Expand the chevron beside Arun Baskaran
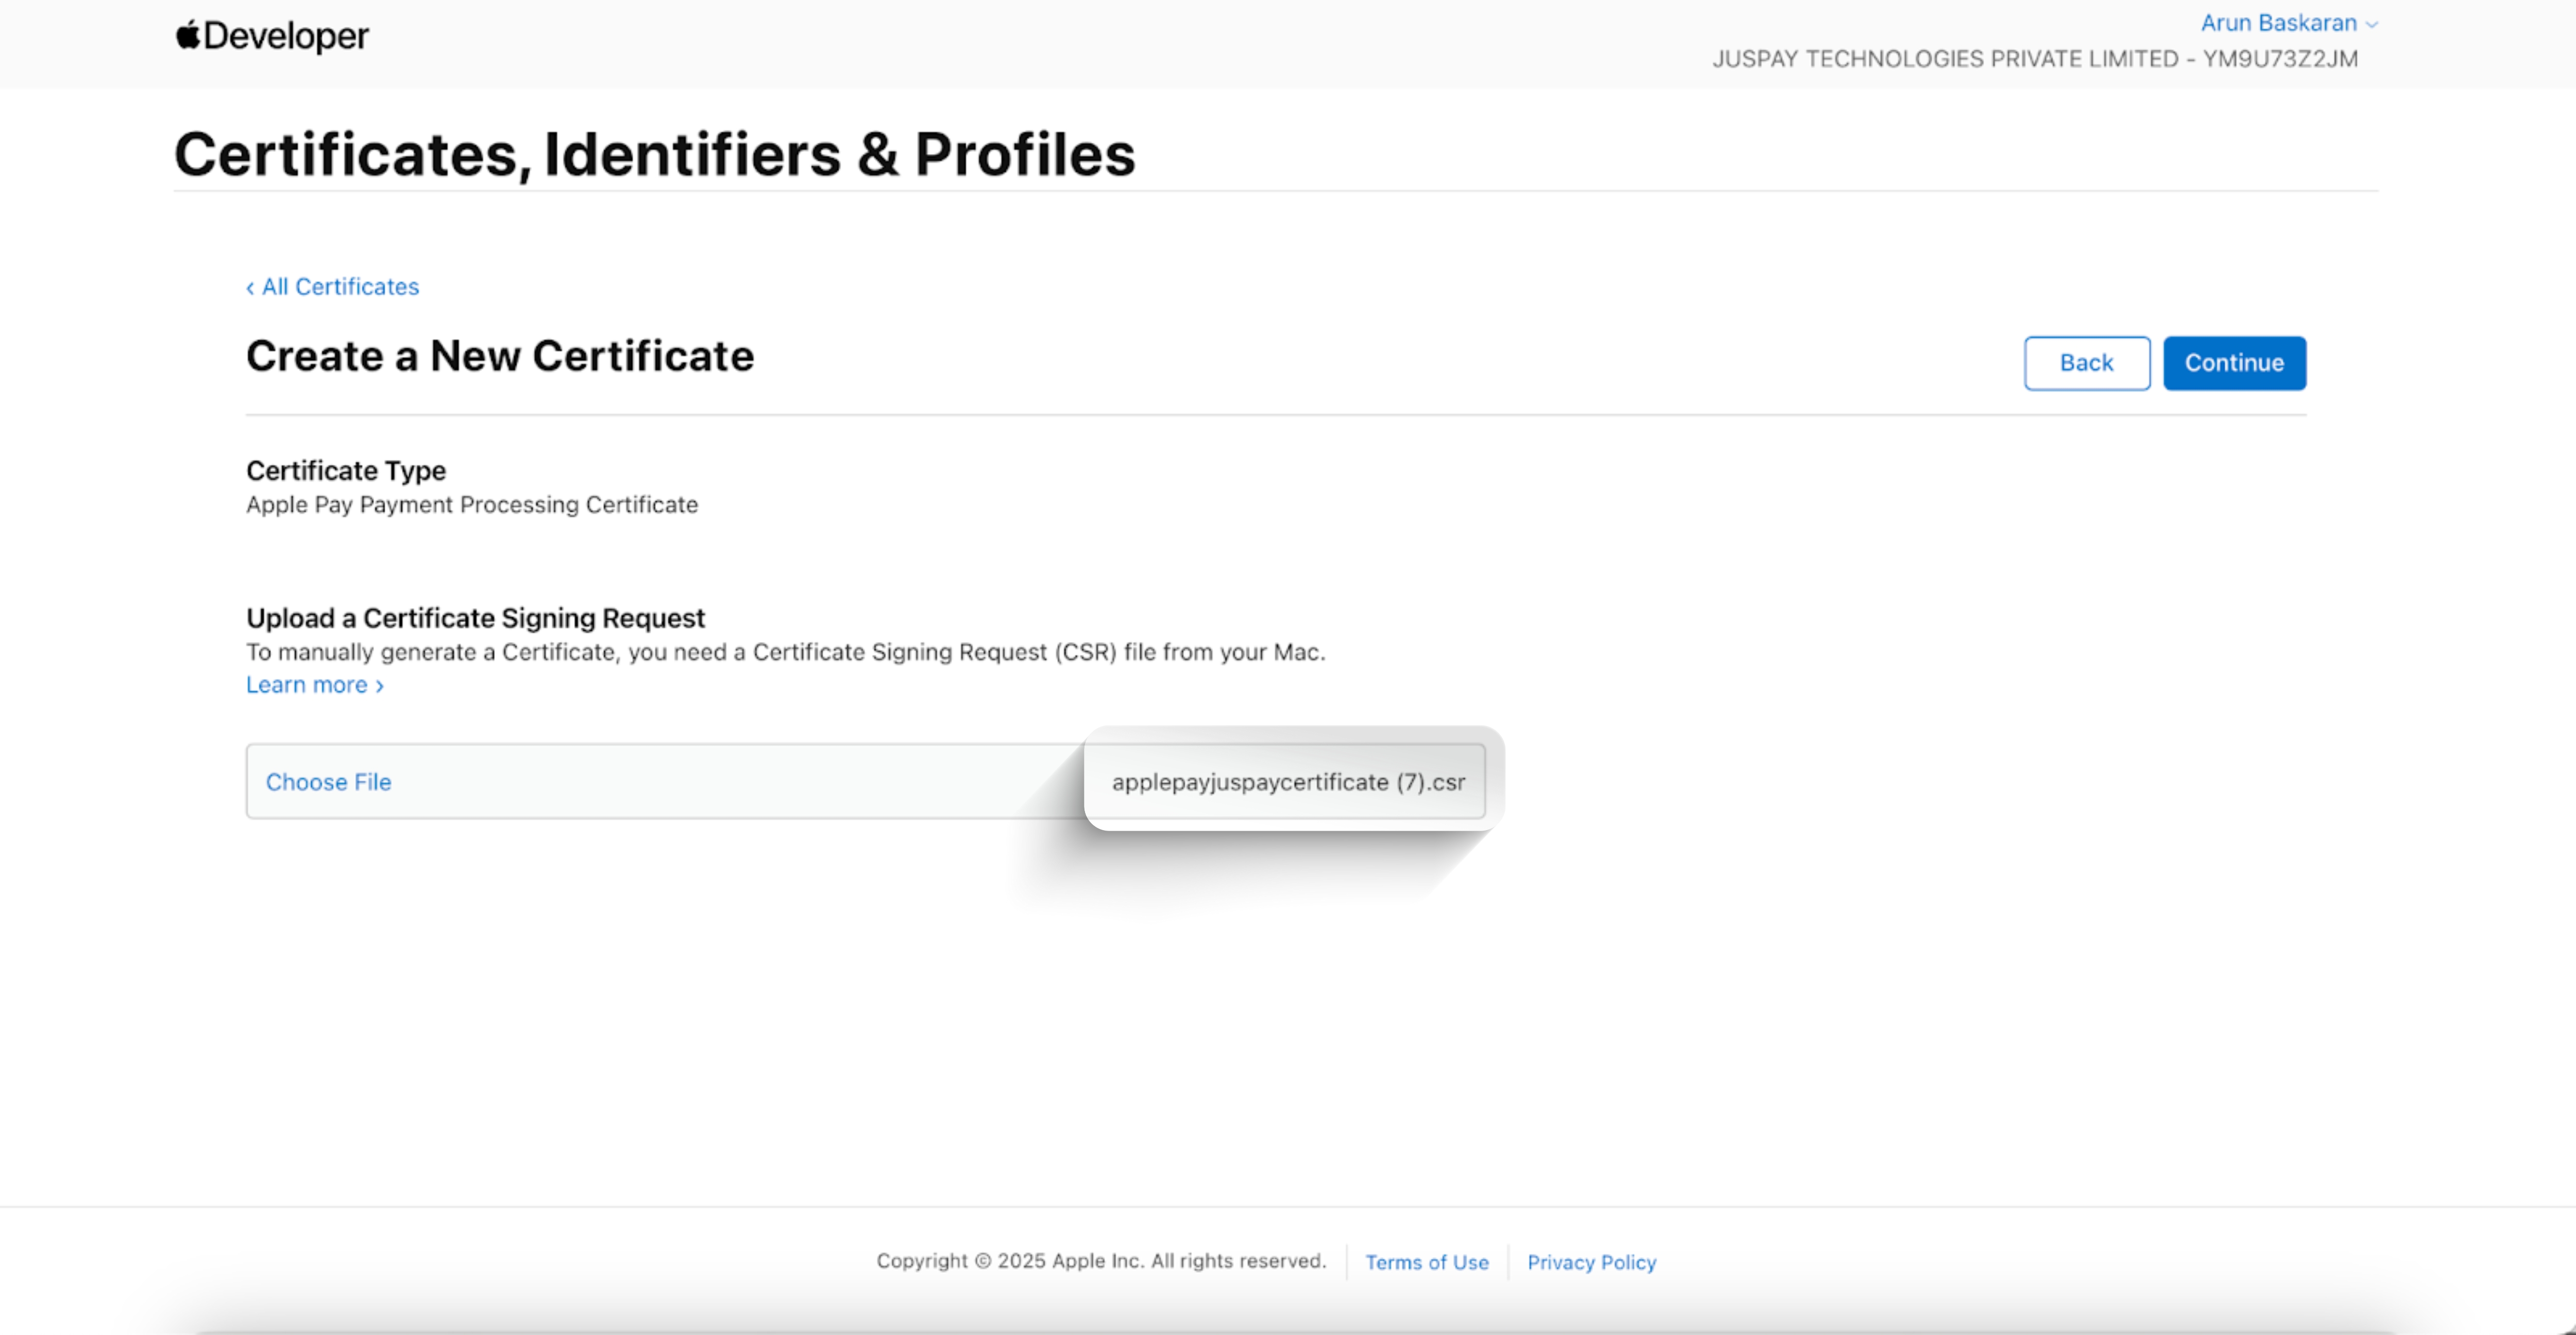This screenshot has height=1335, width=2576. (2371, 25)
